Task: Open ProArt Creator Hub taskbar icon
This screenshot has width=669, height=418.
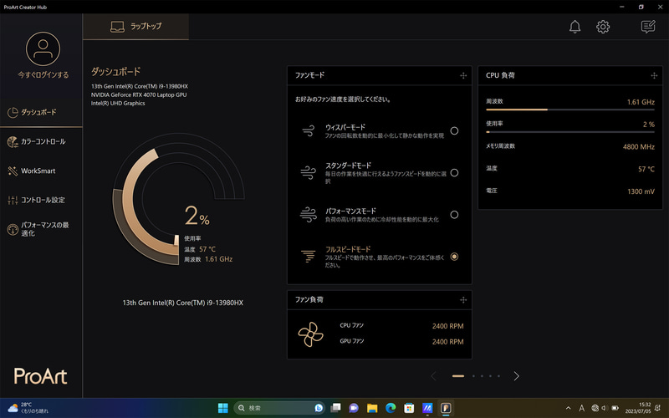Action: pyautogui.click(x=446, y=408)
